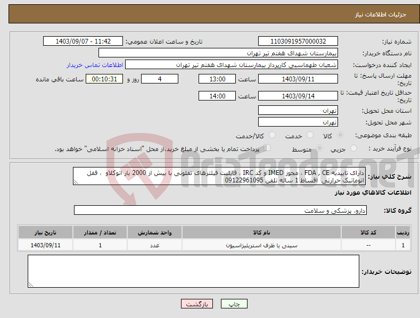The image size is (420, 318).
Task: Select the کالا radio button
Action: tap(340, 135)
